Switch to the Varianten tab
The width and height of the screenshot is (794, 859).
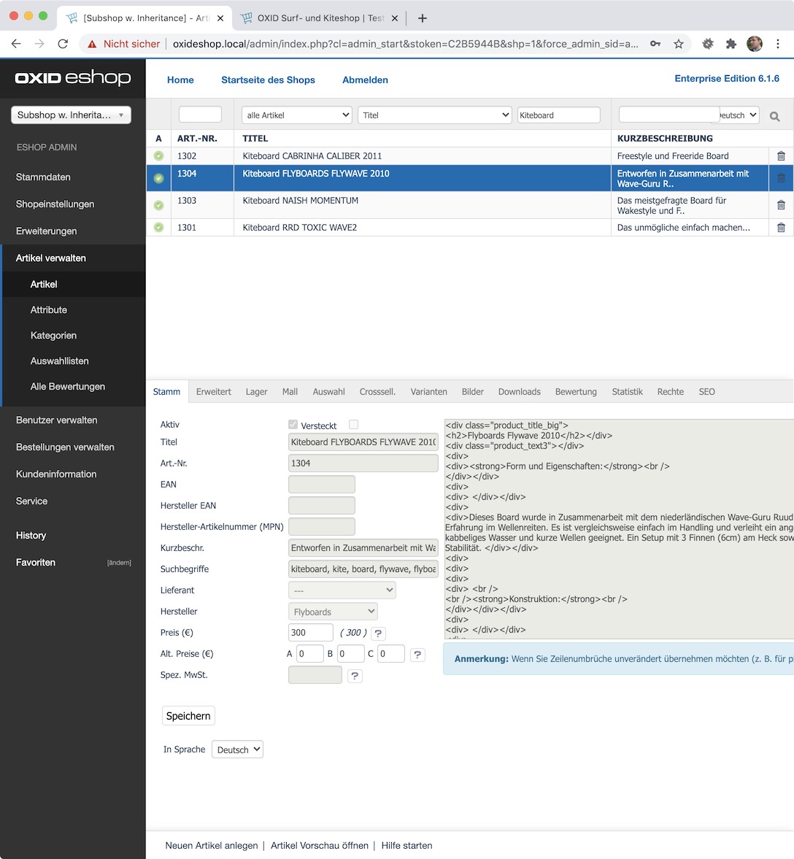coord(428,392)
